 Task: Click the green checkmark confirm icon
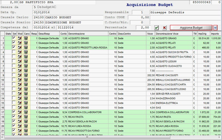[x=156, y=28]
